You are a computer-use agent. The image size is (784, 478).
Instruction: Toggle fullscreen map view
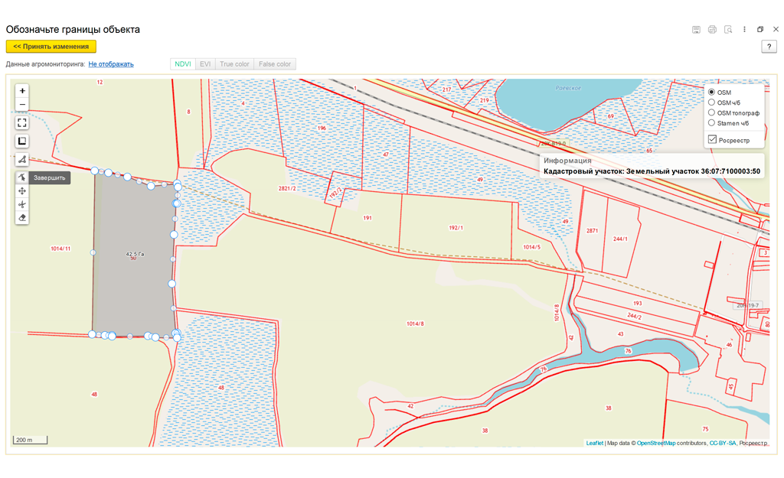point(22,123)
